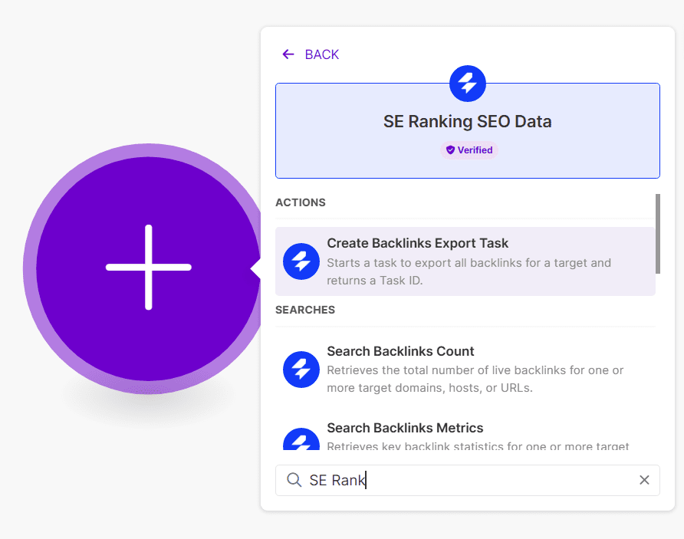684x539 pixels.
Task: Click the BACK link text
Action: (321, 54)
